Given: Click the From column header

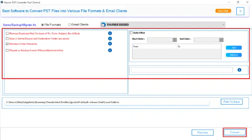Looking at the screenshot, I should (x=154, y=47).
